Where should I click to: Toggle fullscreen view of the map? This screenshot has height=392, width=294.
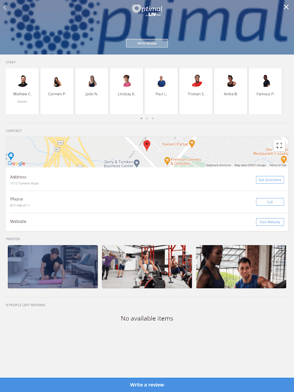coord(279,145)
